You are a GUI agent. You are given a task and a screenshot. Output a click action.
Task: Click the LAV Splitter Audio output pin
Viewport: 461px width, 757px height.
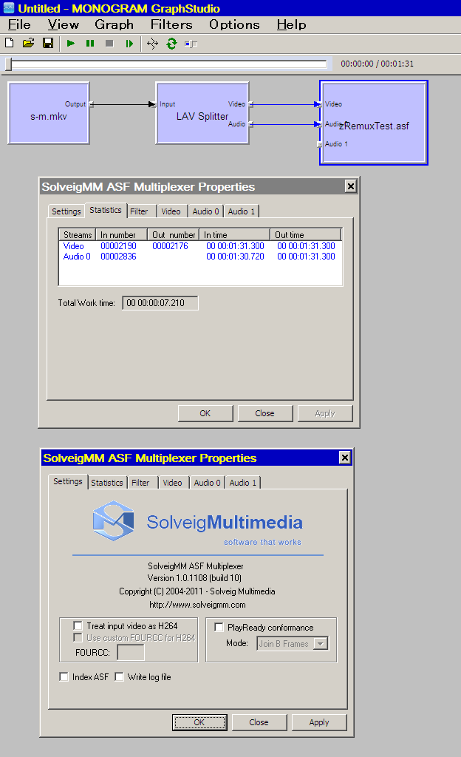(x=250, y=124)
